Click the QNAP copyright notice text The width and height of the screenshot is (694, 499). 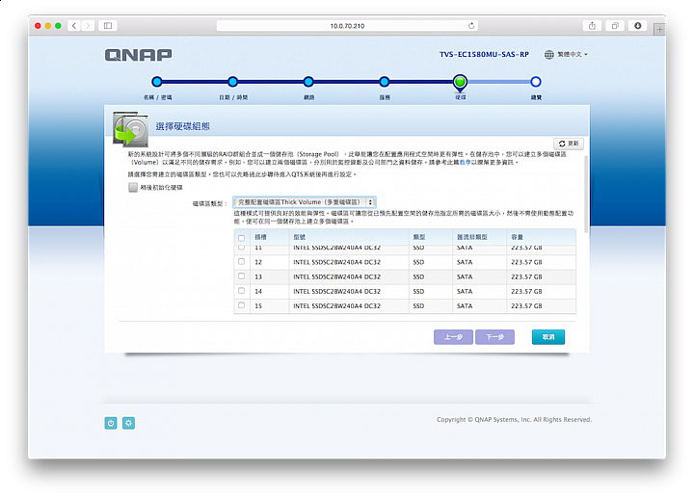[x=514, y=419]
